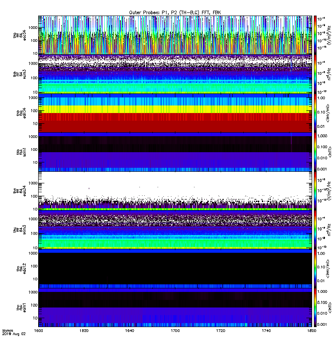Image resolution: width=333 pixels, height=356 pixels.
Task: Click the 1600 time axis label
Action: tap(39, 331)
